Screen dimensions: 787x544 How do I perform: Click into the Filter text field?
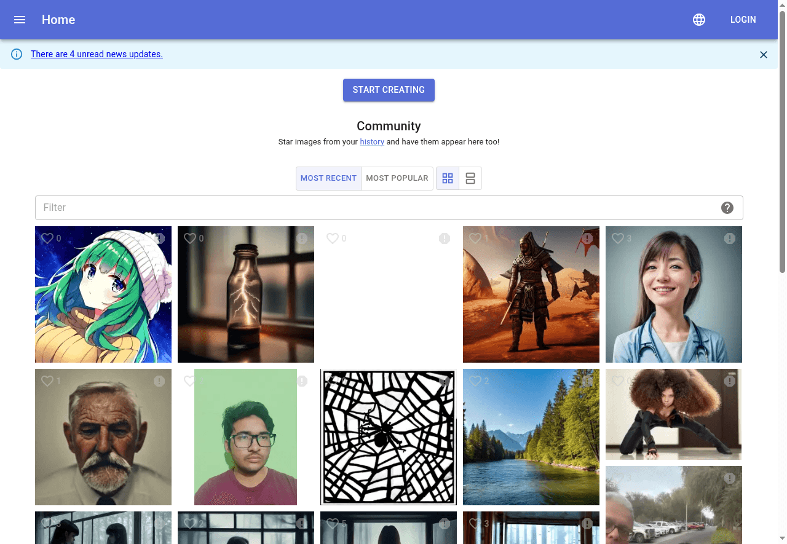point(375,208)
